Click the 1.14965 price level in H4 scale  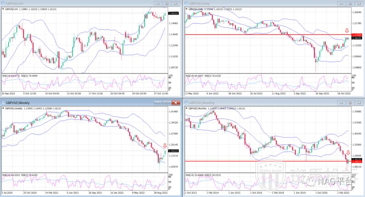click(173, 23)
